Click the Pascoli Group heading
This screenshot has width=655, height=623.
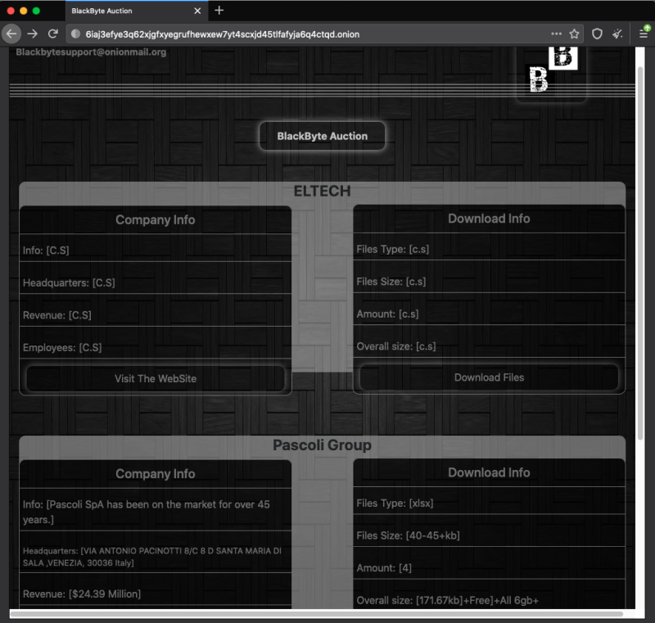[x=322, y=445]
